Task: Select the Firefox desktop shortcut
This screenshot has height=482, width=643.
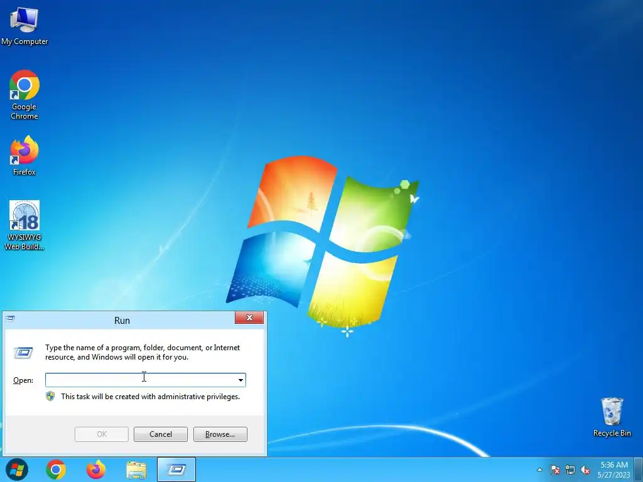Action: click(x=24, y=156)
